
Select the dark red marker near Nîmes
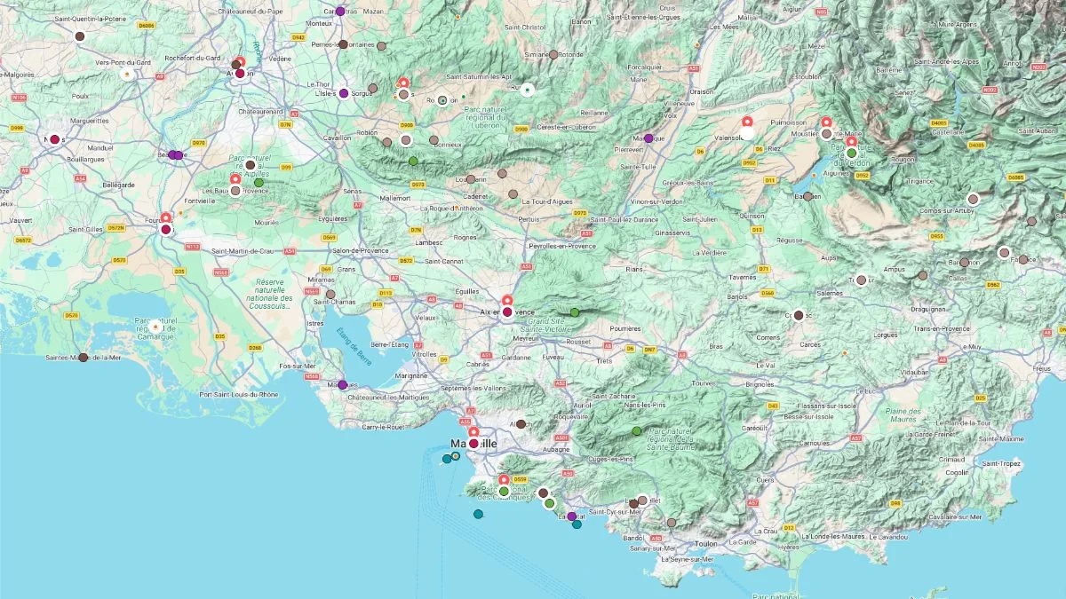(55, 138)
